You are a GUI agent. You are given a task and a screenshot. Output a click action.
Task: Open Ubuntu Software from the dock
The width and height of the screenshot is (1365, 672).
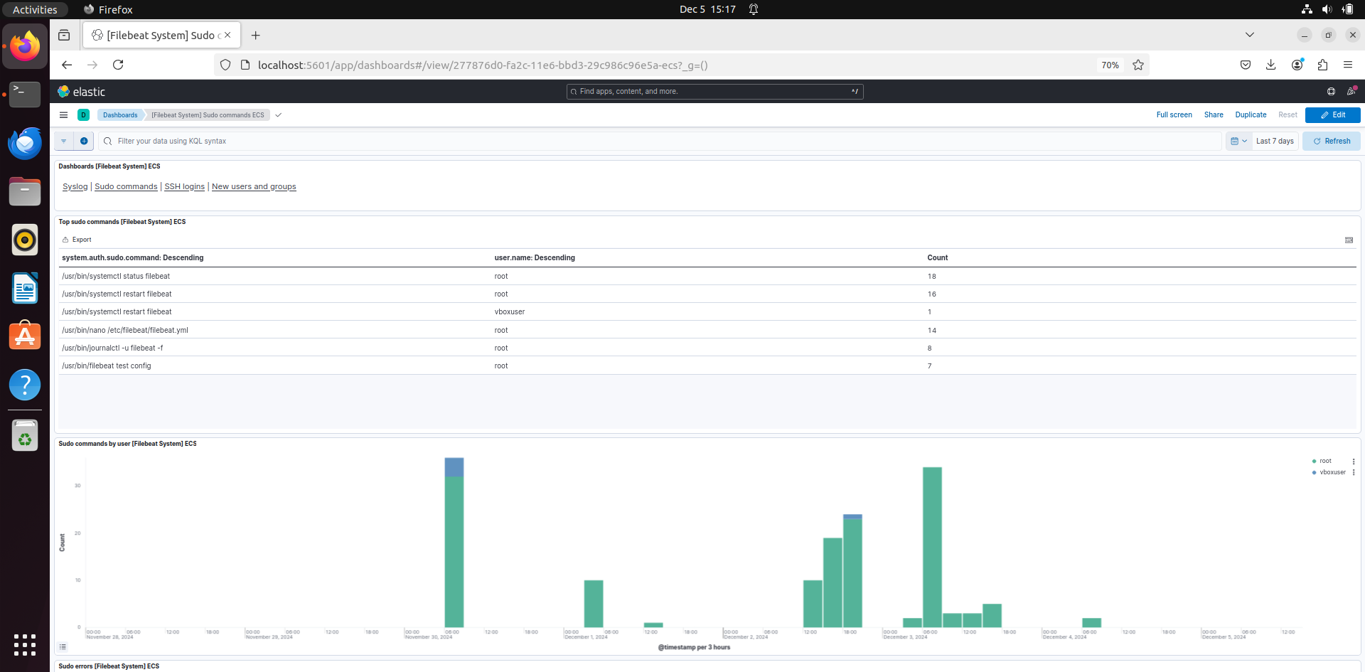(x=25, y=336)
